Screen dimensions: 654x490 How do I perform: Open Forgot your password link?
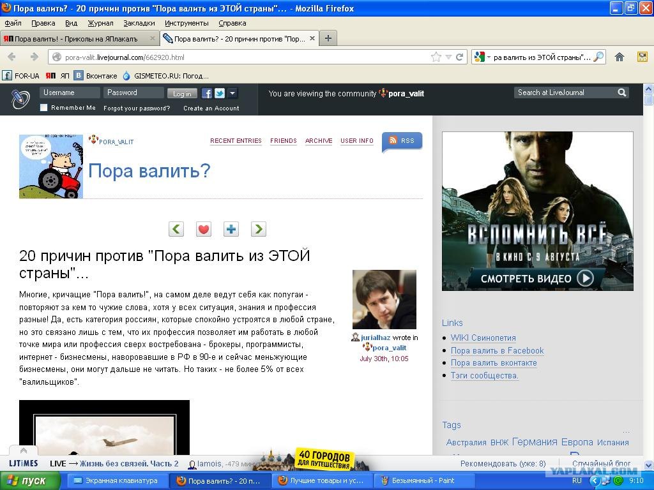click(137, 108)
